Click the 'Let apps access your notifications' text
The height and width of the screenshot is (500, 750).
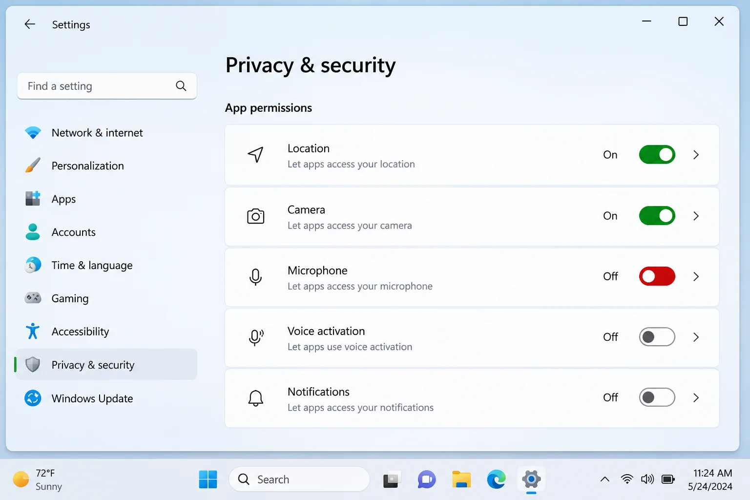click(360, 407)
